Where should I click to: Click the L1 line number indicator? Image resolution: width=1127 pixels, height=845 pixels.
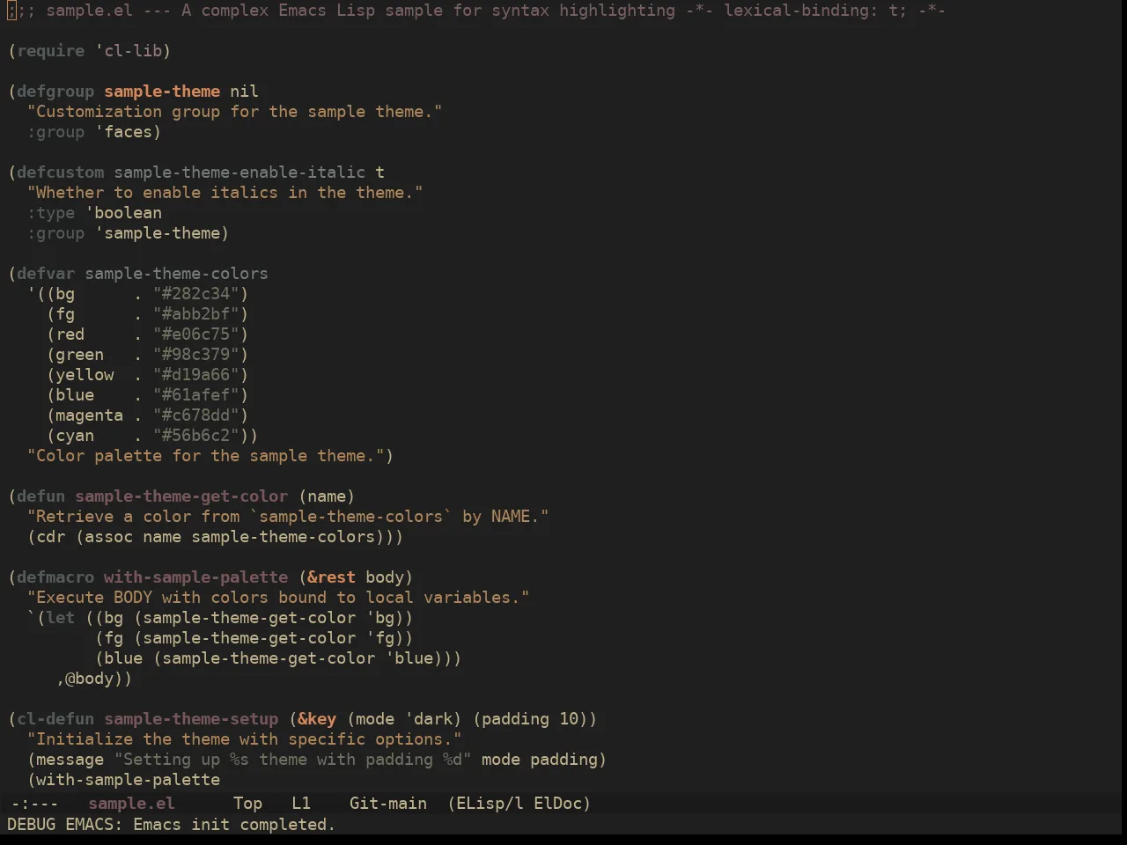[x=301, y=803]
